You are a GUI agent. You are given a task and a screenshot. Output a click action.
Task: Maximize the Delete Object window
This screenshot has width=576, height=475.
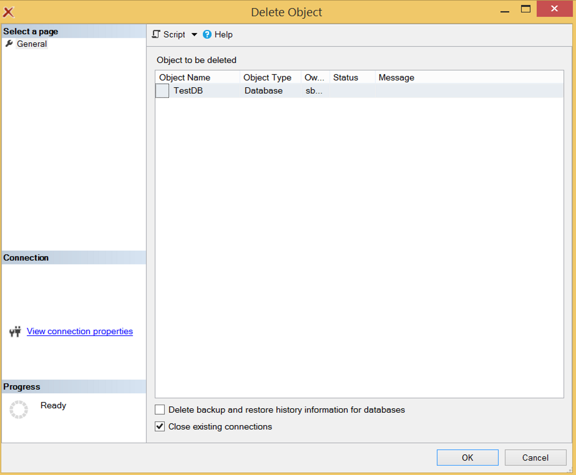[x=526, y=9]
